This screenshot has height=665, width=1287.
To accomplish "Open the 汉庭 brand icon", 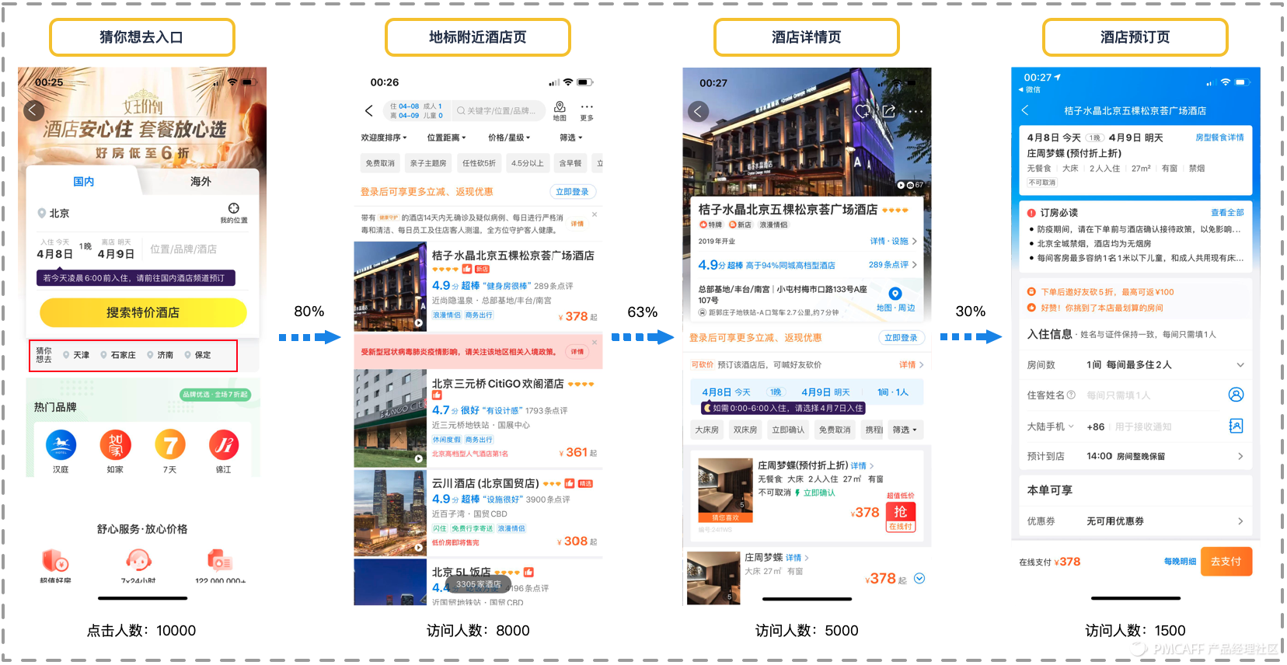I will (61, 445).
